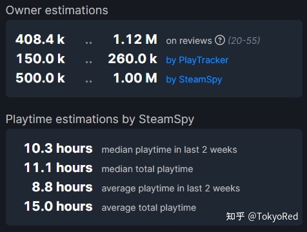307x232 pixels.
Task: Click the 150.0 k PlayTracker lower value
Action: tap(41, 59)
